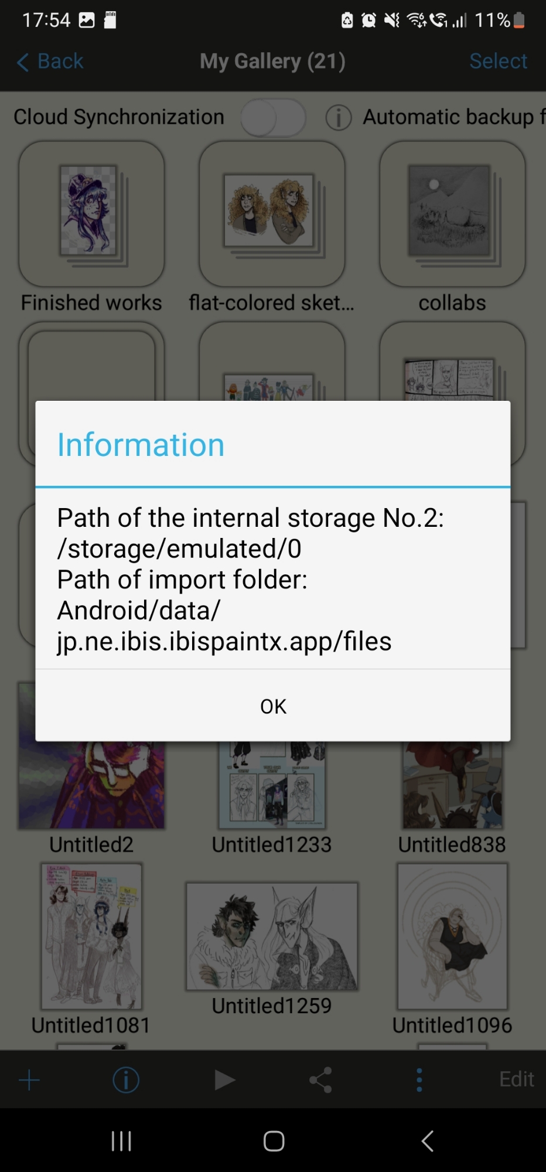Tap OK in the Information dialog

(273, 706)
